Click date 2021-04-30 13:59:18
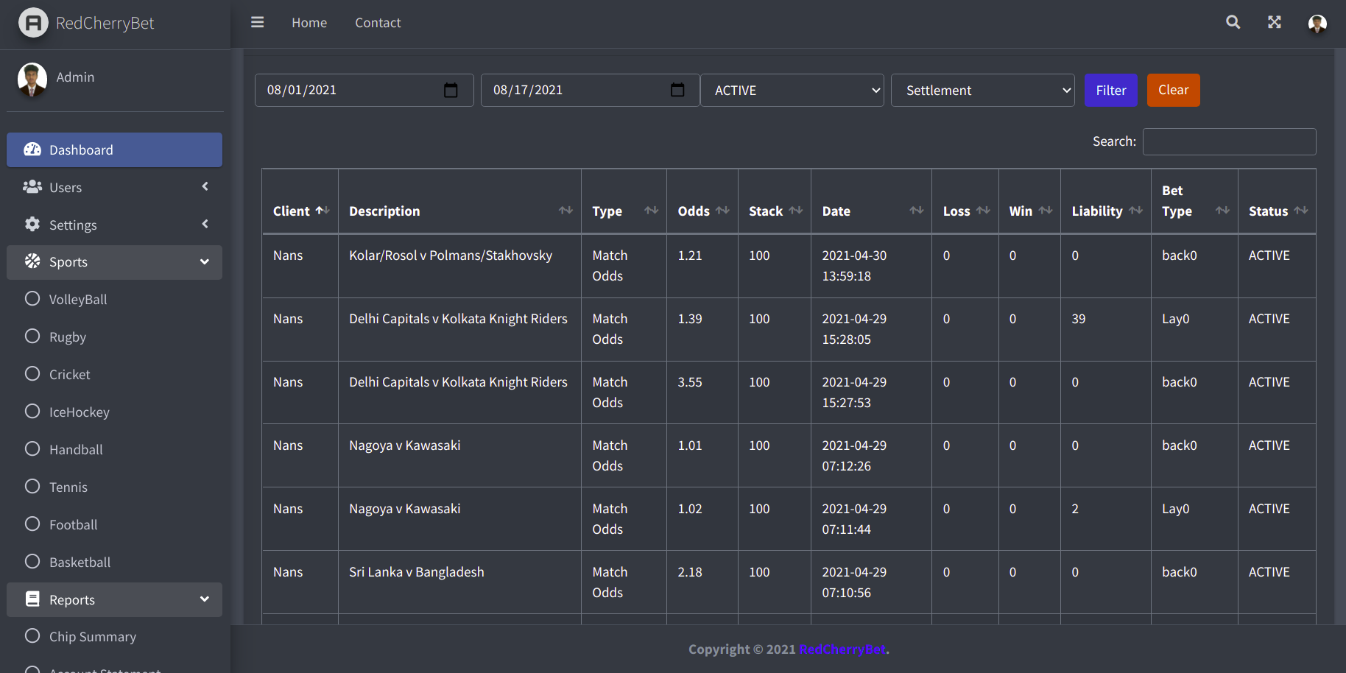The image size is (1346, 673). [854, 266]
